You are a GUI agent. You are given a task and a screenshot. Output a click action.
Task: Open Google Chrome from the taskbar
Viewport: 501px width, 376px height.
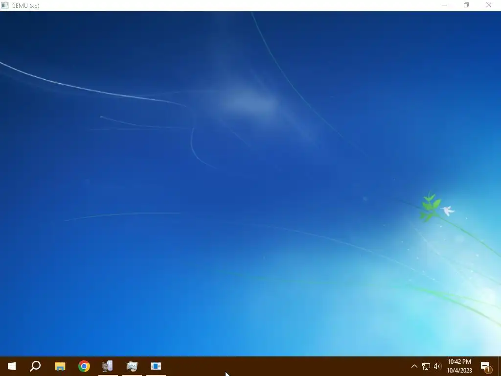[x=84, y=366]
